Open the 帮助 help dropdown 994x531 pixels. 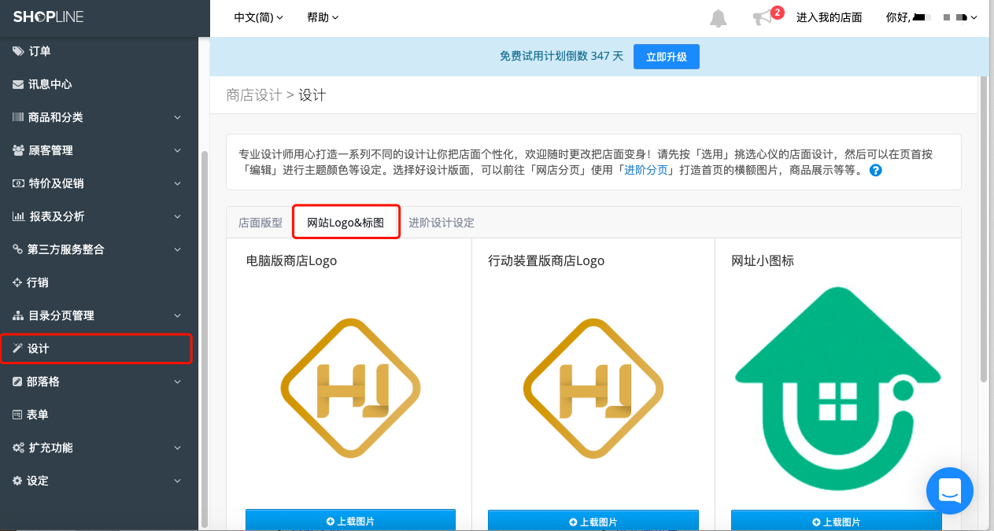pos(323,17)
